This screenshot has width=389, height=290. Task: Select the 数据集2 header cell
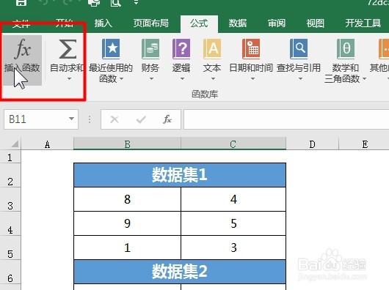pyautogui.click(x=180, y=272)
